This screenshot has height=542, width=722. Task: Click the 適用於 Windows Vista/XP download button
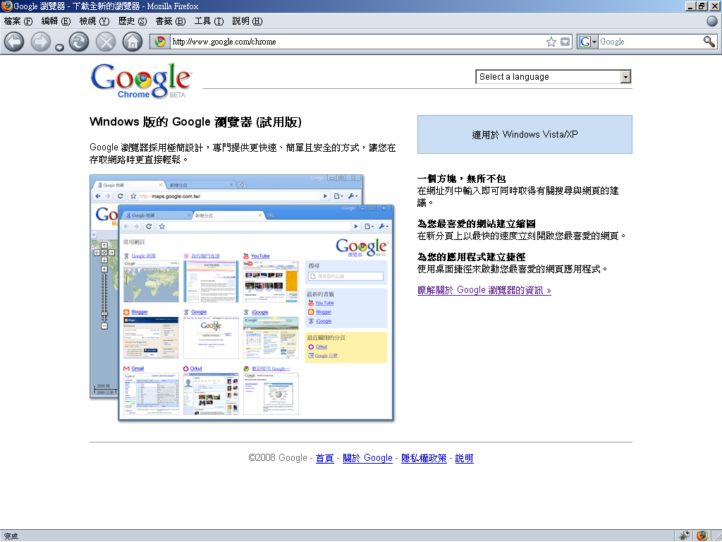click(x=525, y=135)
